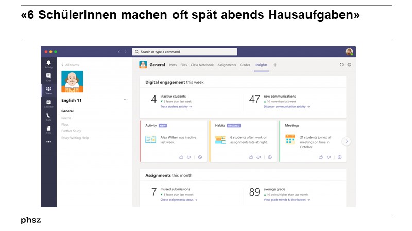Open Calendar in the left sidebar

click(x=48, y=104)
